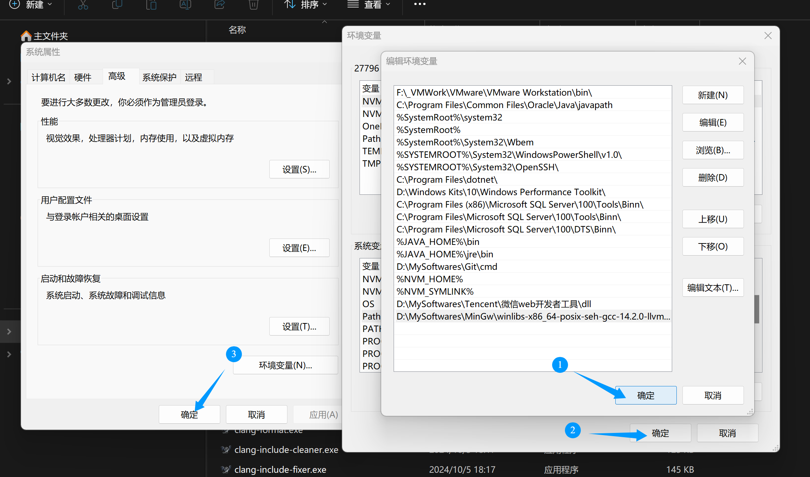Click 编辑文本(T)... button
The height and width of the screenshot is (477, 810).
[x=713, y=288]
